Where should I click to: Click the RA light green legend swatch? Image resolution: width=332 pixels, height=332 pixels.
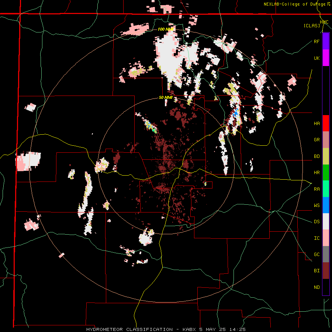(326, 189)
